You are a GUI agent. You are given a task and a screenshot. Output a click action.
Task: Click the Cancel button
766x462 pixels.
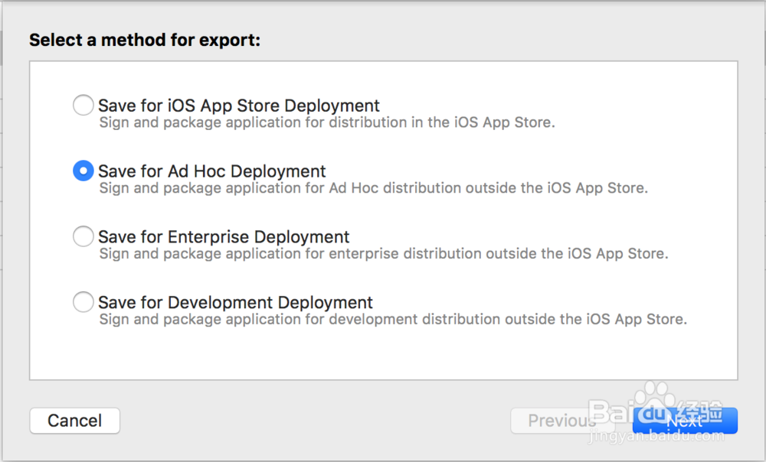click(x=74, y=421)
